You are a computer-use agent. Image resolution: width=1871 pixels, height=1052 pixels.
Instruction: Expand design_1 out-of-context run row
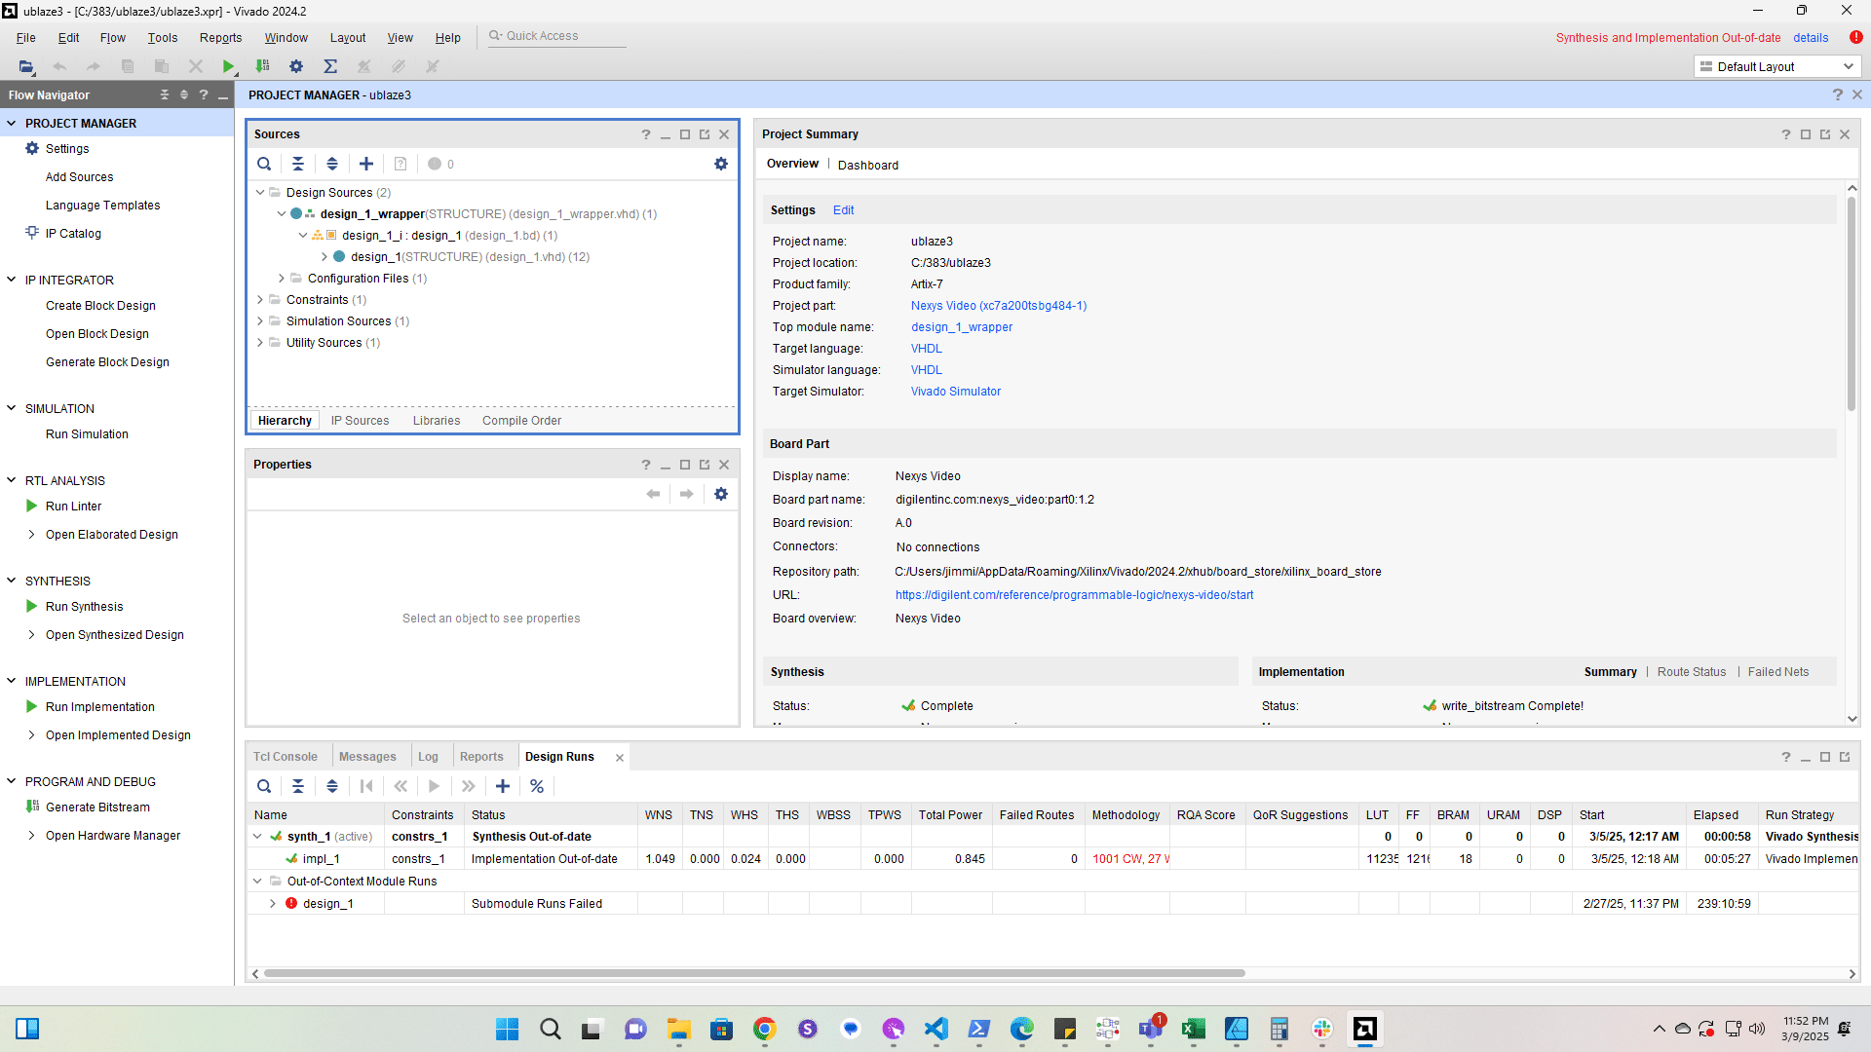pos(273,904)
